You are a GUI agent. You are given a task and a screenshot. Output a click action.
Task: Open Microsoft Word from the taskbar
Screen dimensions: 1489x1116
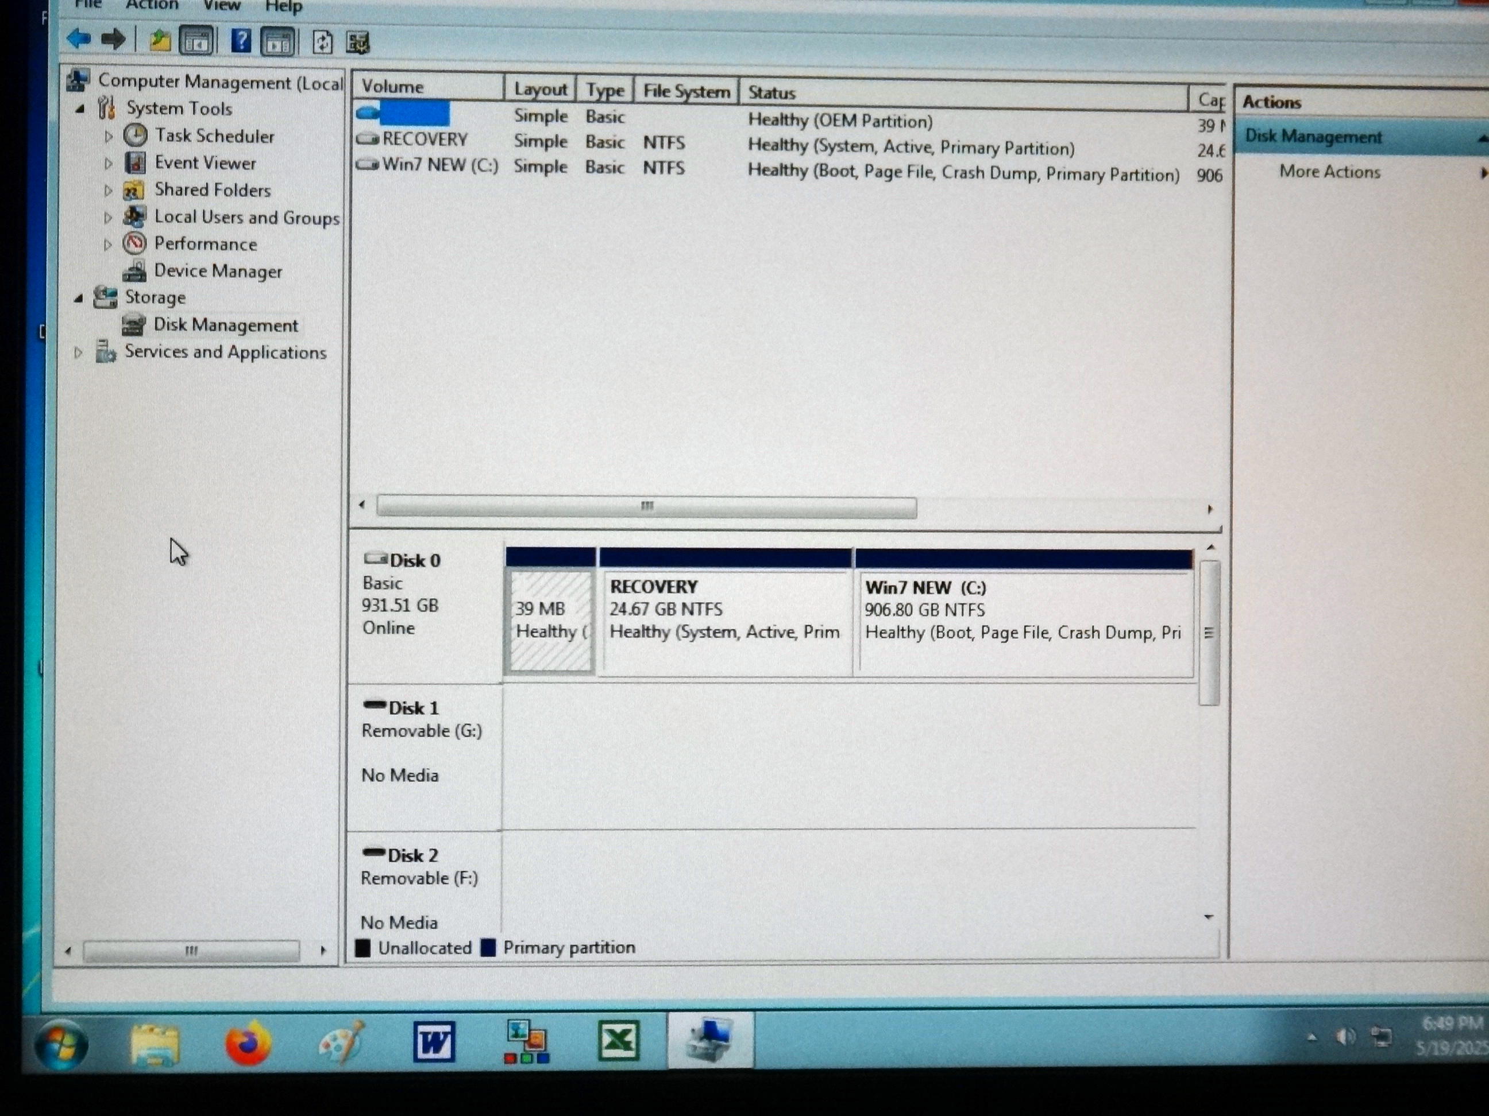coord(434,1042)
